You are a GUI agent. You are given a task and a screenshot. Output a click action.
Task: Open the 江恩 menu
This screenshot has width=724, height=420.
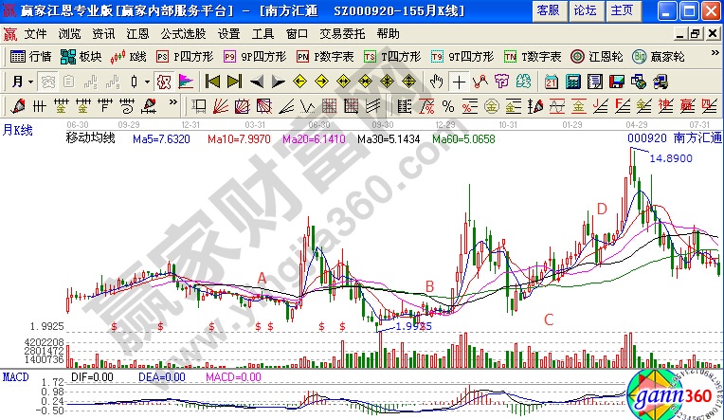137,34
